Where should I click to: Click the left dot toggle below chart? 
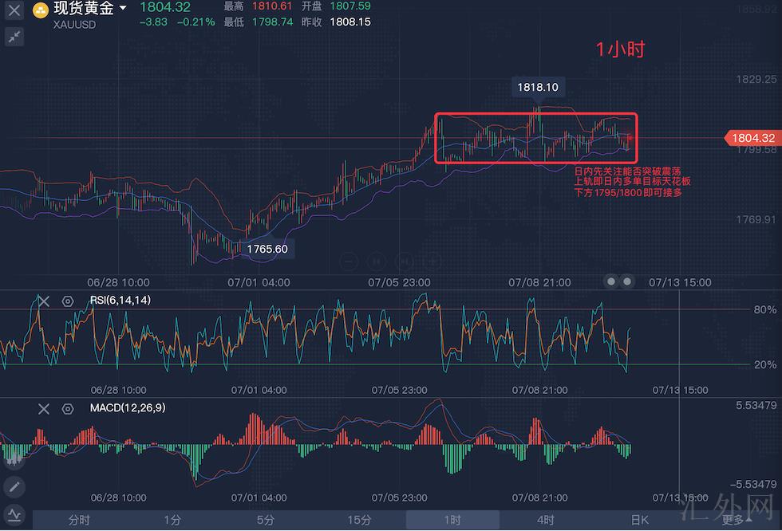pos(611,281)
